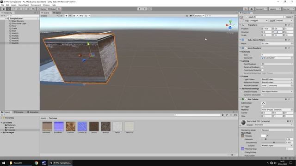
Task: Select the Rect tool in the toolbar
Action: tap(24, 9)
